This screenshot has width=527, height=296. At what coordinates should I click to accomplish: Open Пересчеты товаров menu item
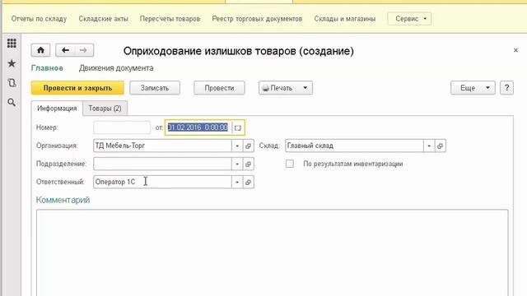170,19
